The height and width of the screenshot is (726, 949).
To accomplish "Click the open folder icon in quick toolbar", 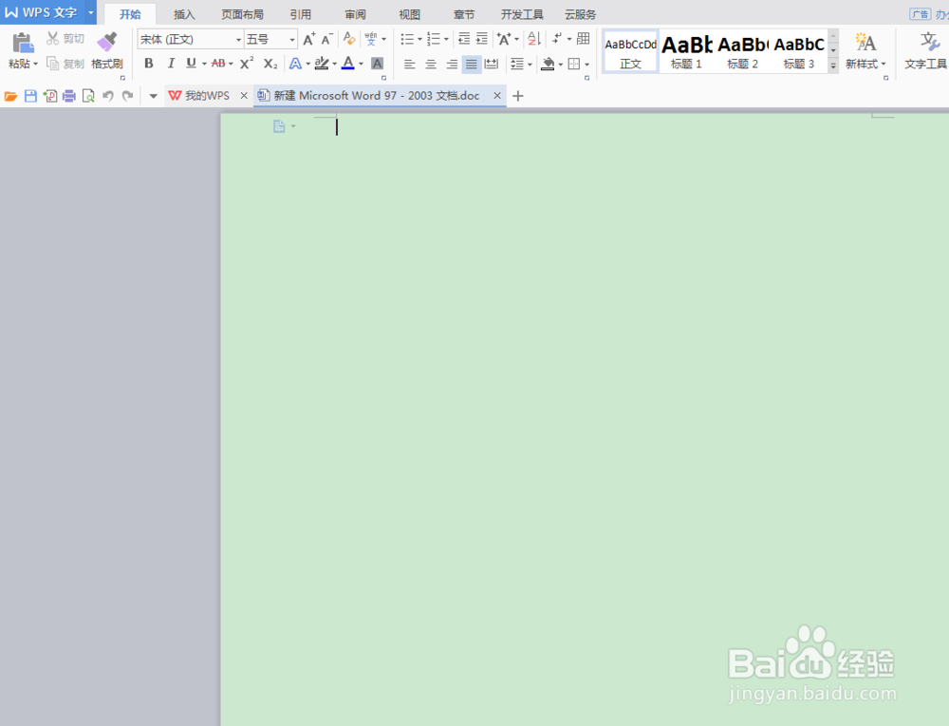I will [x=10, y=96].
